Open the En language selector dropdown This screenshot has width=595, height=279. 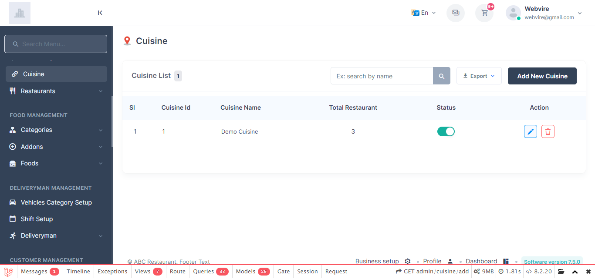(423, 13)
